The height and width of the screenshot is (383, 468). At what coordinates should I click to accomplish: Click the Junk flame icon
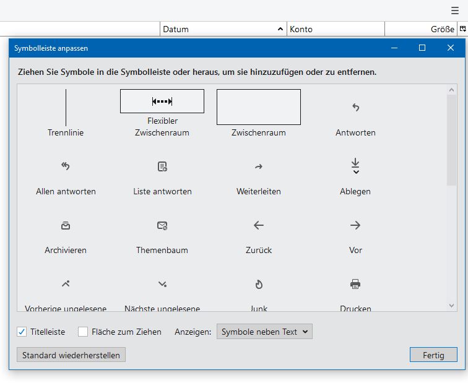(259, 285)
